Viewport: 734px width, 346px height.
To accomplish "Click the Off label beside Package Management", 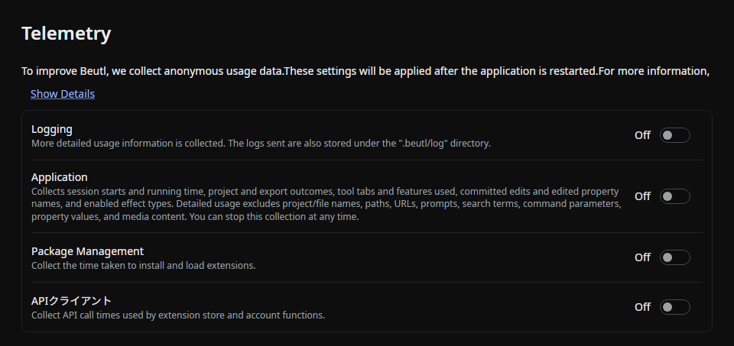I will (642, 257).
